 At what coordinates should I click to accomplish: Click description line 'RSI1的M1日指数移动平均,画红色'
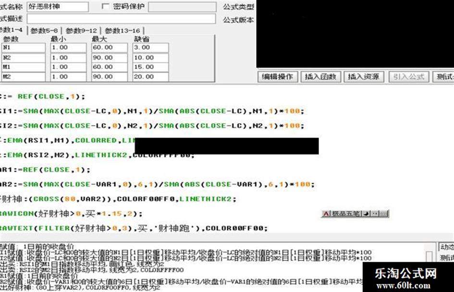tap(82, 264)
